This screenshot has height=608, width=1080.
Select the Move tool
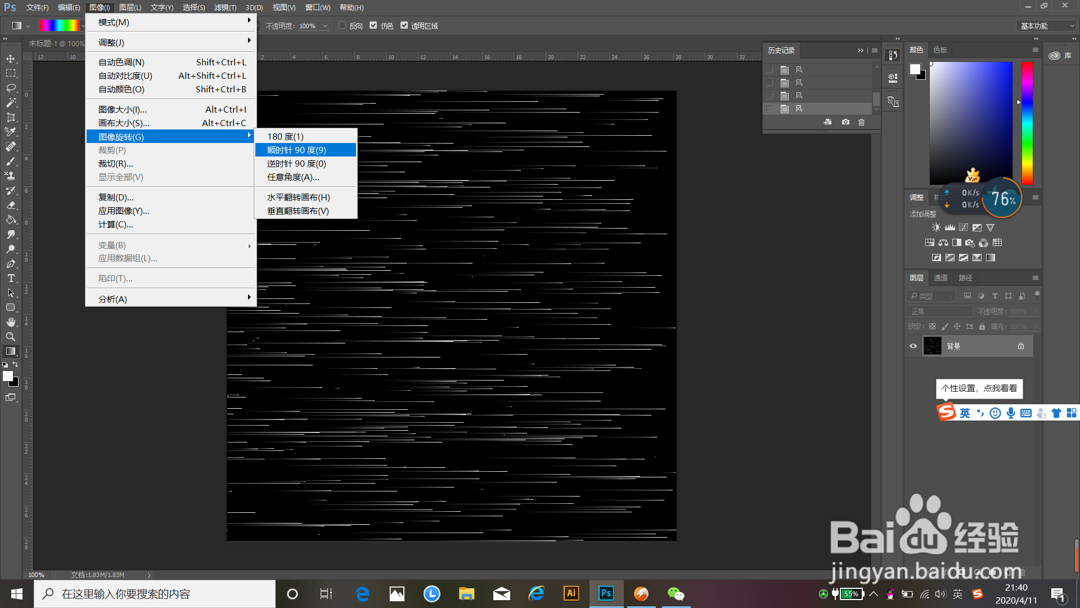(11, 59)
